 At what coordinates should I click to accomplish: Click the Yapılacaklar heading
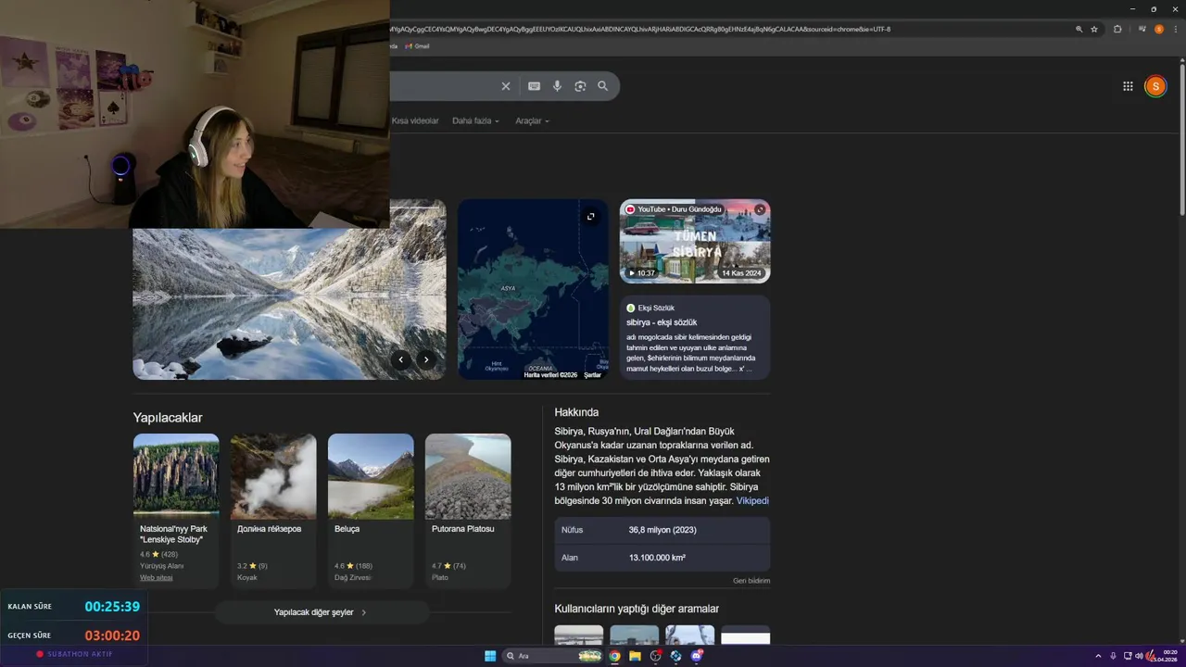pos(168,418)
